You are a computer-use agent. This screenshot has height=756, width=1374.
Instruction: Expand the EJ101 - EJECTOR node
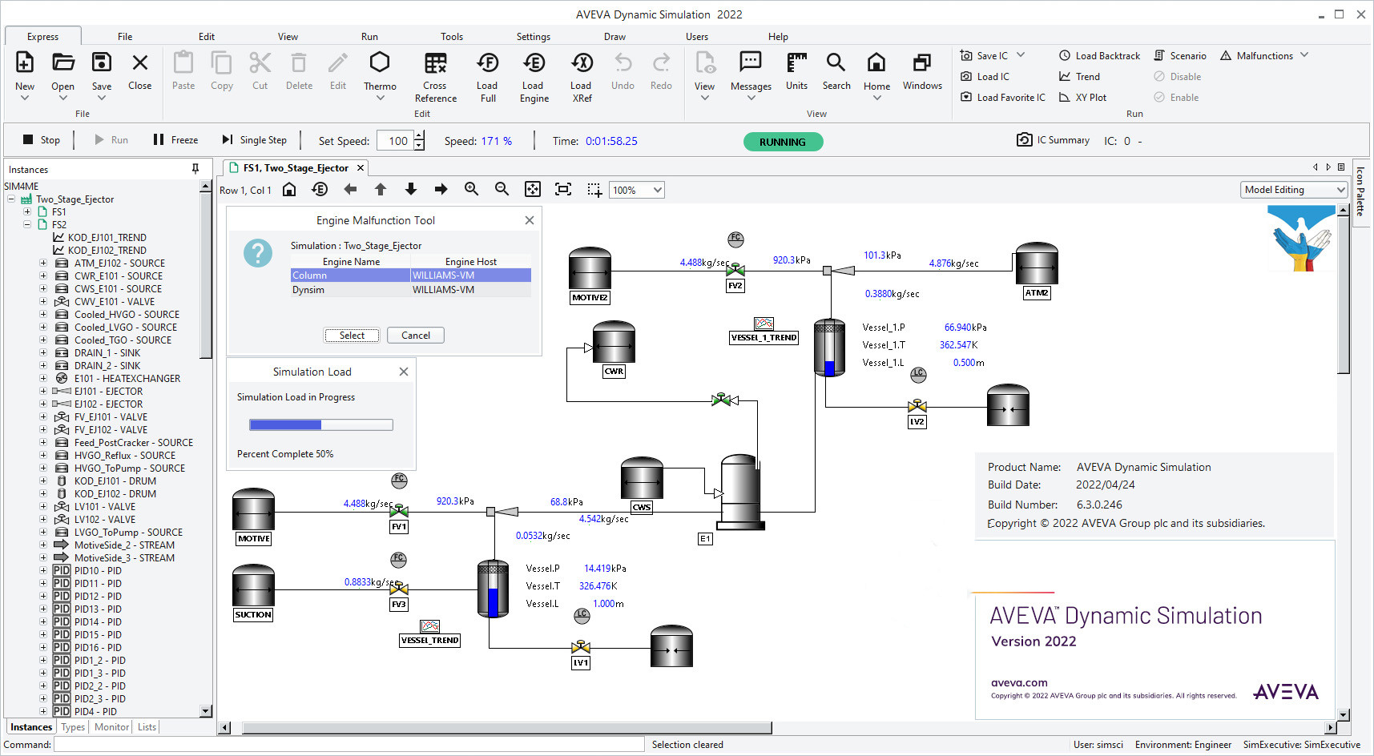[43, 392]
